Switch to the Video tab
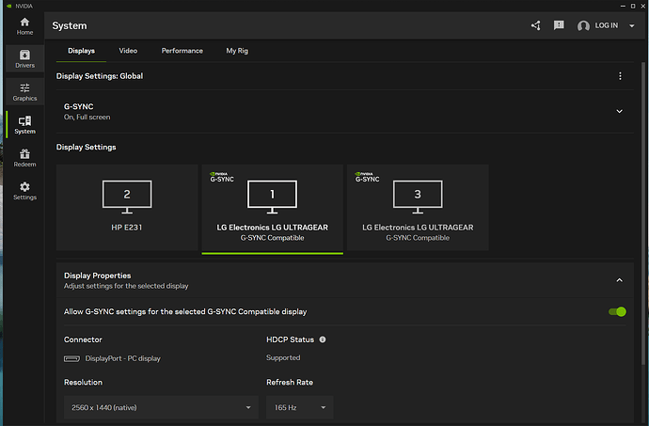649x426 pixels. click(128, 51)
